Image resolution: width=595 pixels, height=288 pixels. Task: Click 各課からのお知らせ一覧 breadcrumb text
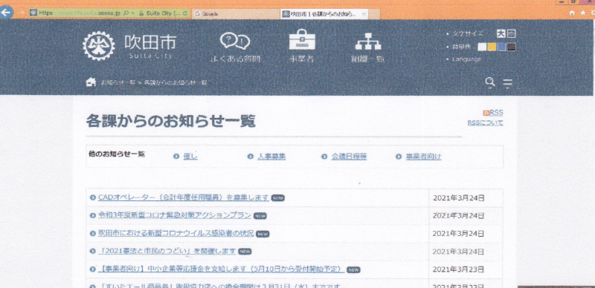[x=176, y=82]
